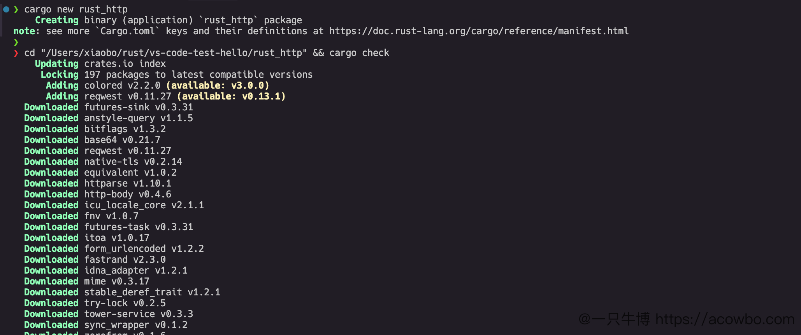Select the 'Creating' status word
This screenshot has width=801, height=335.
click(x=57, y=20)
